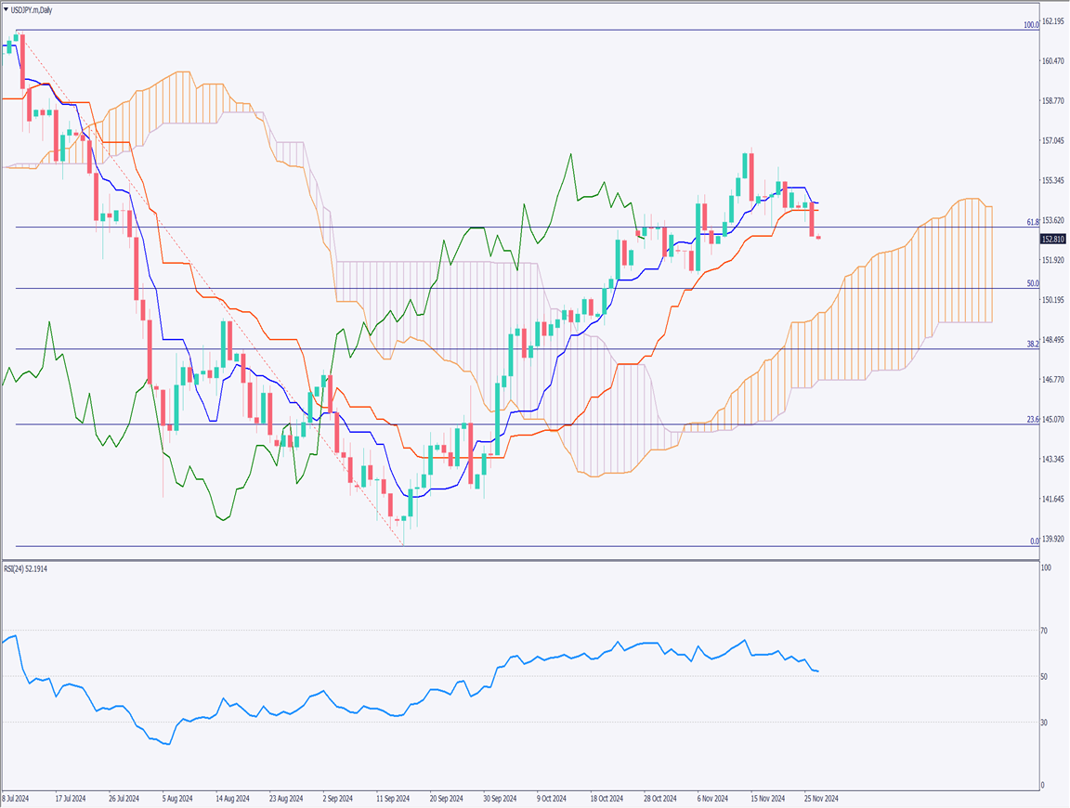Image resolution: width=1070 pixels, height=808 pixels.
Task: Click the 25 Nov 2024 date label
Action: [821, 797]
